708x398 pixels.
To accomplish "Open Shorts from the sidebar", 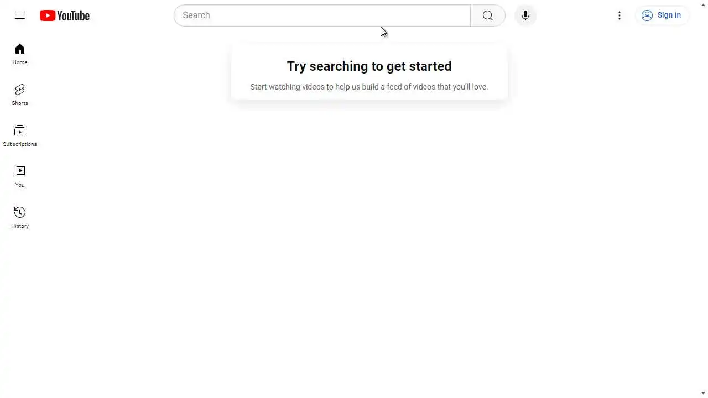I will (x=20, y=95).
